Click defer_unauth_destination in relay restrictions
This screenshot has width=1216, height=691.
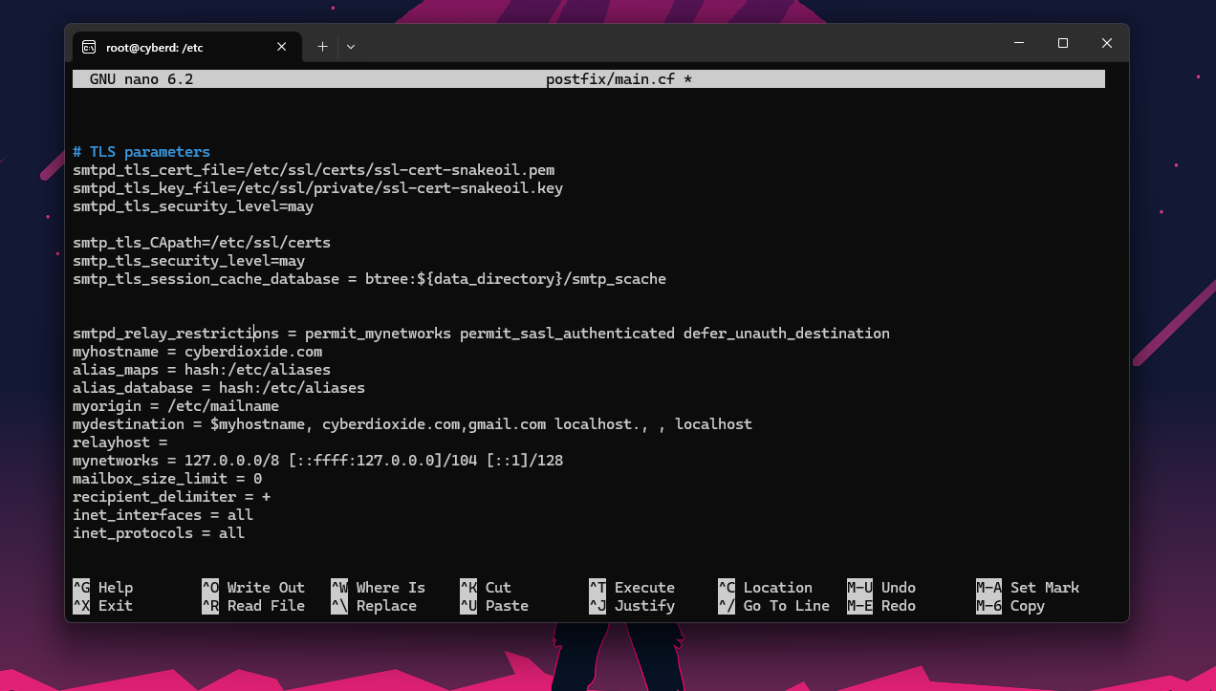[x=787, y=334]
